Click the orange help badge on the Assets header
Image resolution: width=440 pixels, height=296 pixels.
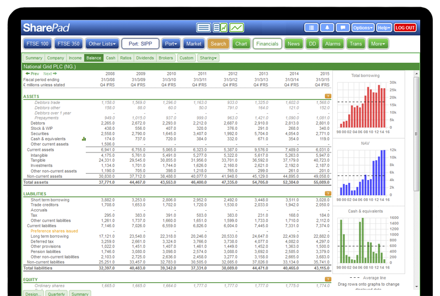coord(328,96)
